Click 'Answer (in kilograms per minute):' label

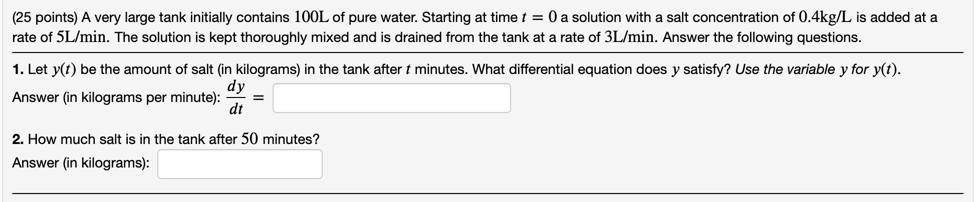click(116, 97)
